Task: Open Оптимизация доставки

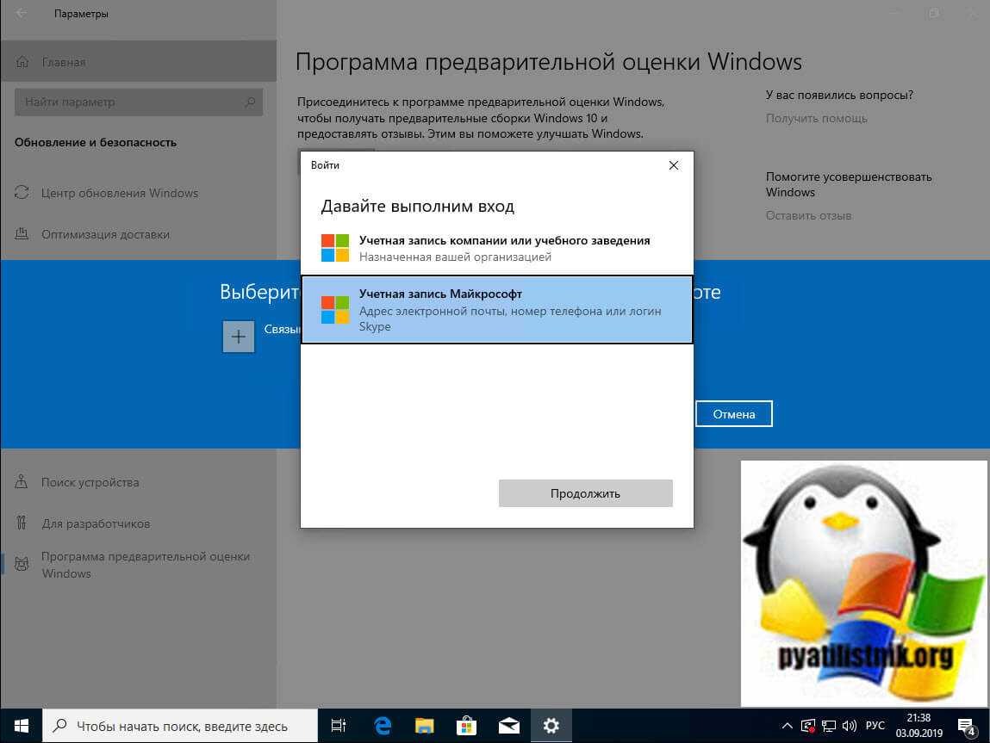Action: tap(138, 234)
